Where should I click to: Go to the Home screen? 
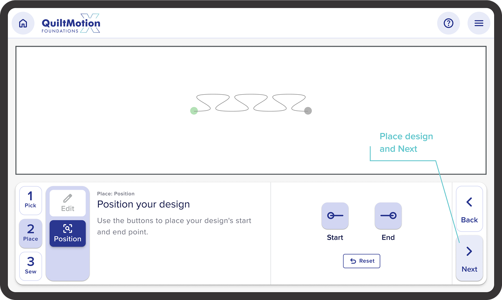(x=23, y=23)
